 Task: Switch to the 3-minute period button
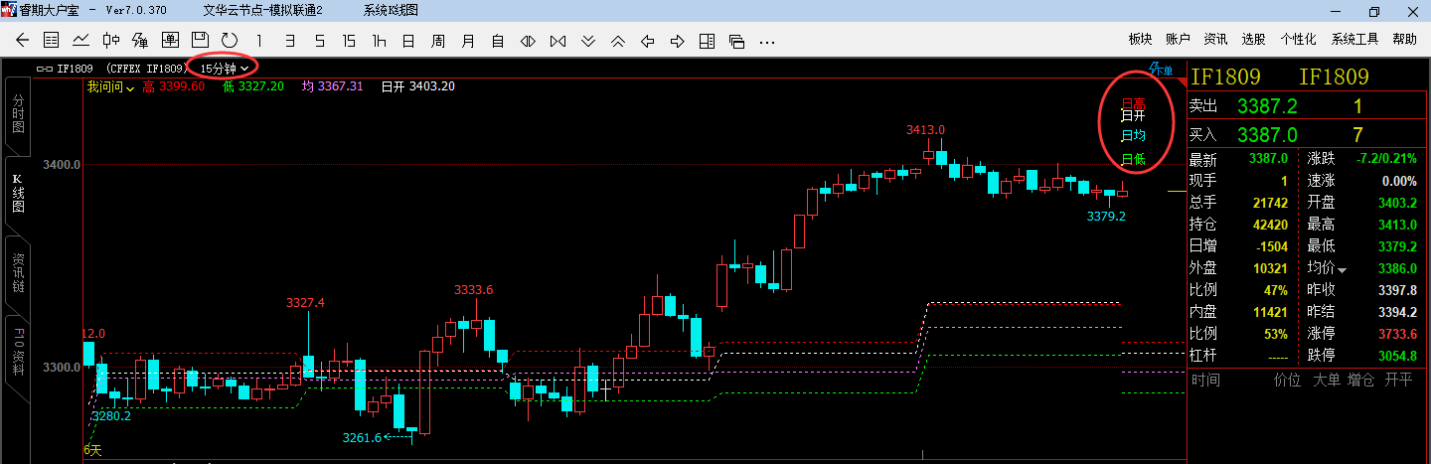pyautogui.click(x=289, y=41)
